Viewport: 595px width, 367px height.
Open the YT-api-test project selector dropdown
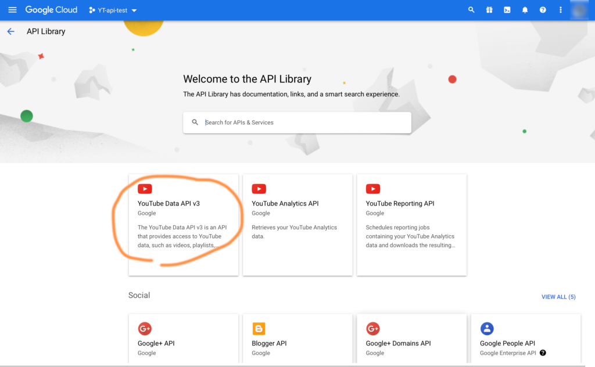pyautogui.click(x=113, y=10)
